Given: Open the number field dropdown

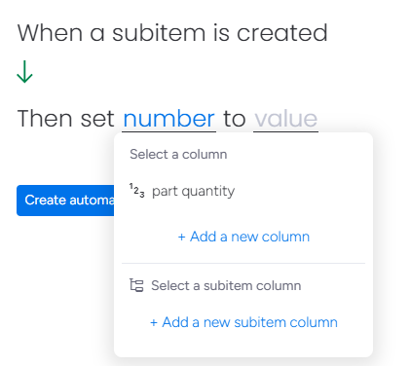Looking at the screenshot, I should (x=168, y=119).
